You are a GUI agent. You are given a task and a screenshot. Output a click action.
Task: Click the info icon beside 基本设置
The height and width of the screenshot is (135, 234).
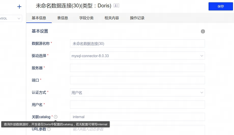pyautogui.click(x=203, y=31)
